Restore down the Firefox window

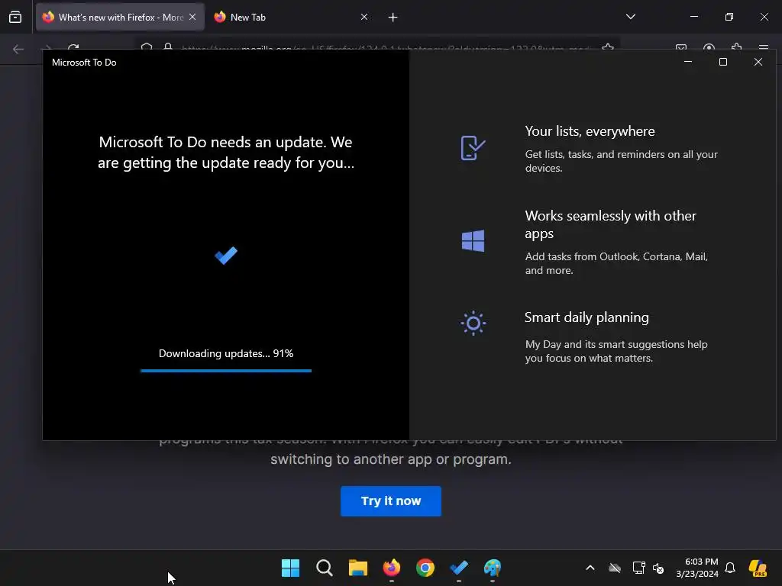pos(729,17)
